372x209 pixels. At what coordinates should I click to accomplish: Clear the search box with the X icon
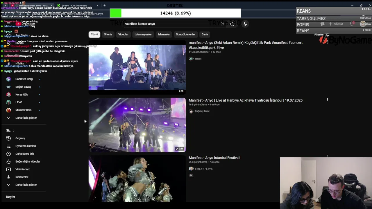click(x=223, y=24)
